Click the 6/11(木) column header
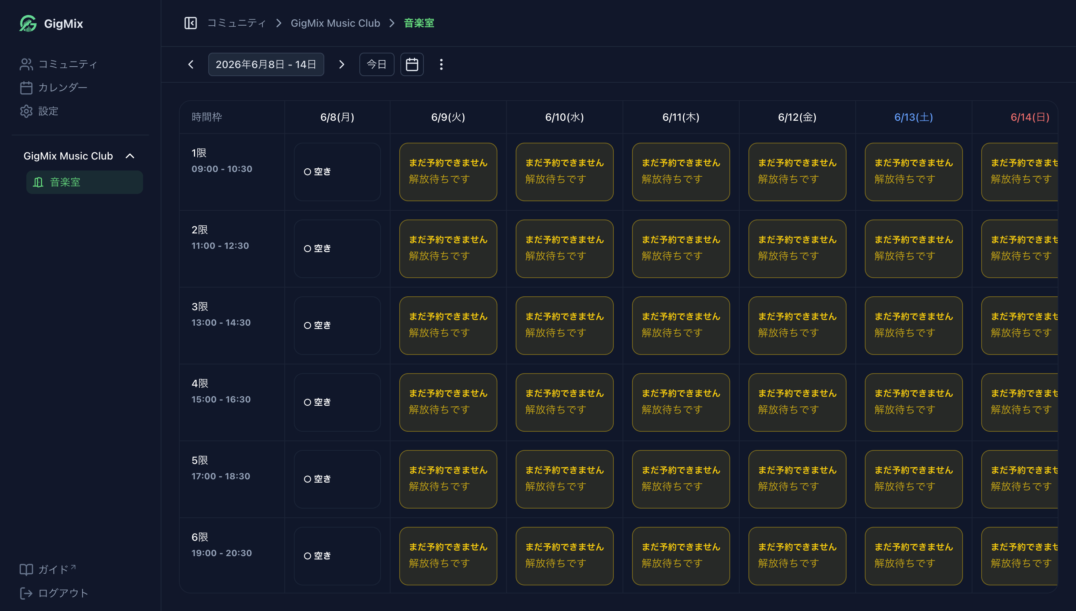 click(x=681, y=117)
